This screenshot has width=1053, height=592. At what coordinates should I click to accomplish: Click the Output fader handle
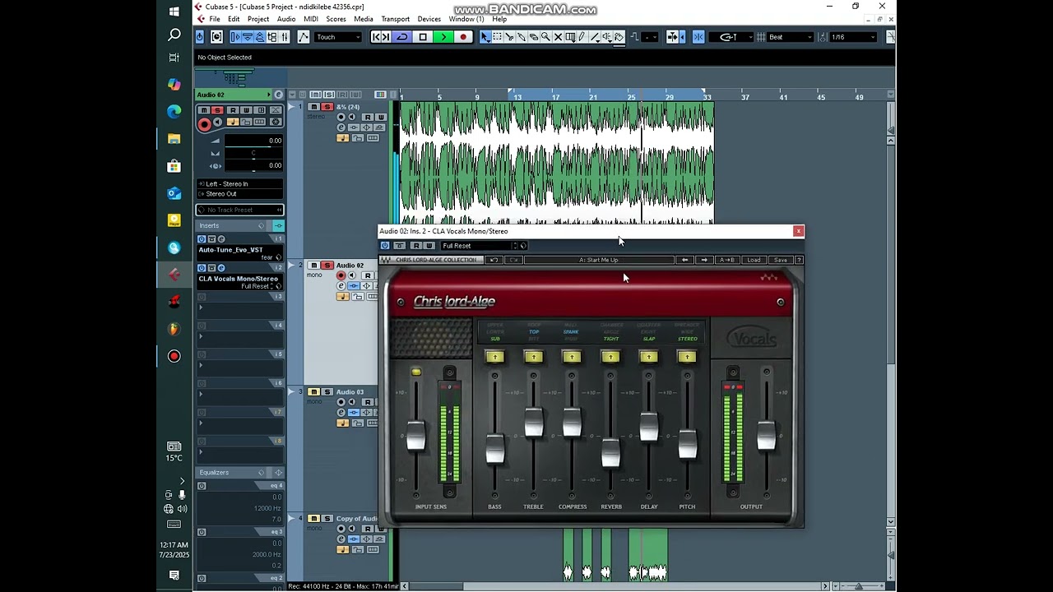pyautogui.click(x=767, y=435)
